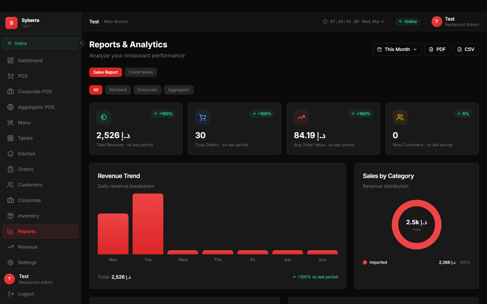Export the report as PDF
The height and width of the screenshot is (304, 487).
tap(437, 49)
